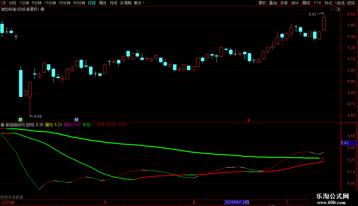Click the 叠加 overlay button
Image resolution: width=358 pixels, height=206 pixels.
273,3
